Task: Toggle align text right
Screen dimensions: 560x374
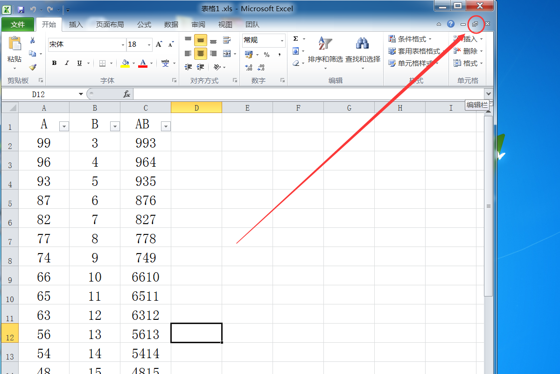Action: 213,54
